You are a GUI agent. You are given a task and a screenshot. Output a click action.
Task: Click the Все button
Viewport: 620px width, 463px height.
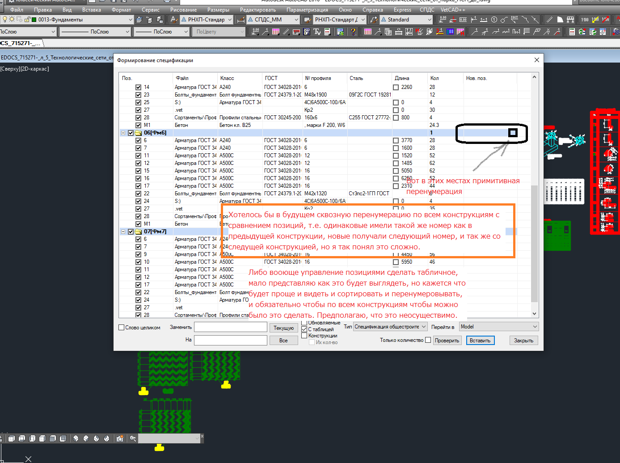pos(284,341)
